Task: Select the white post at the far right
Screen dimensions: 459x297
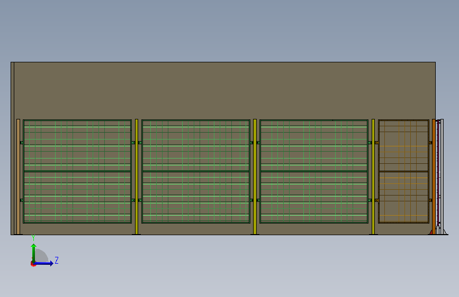Action: pos(442,177)
